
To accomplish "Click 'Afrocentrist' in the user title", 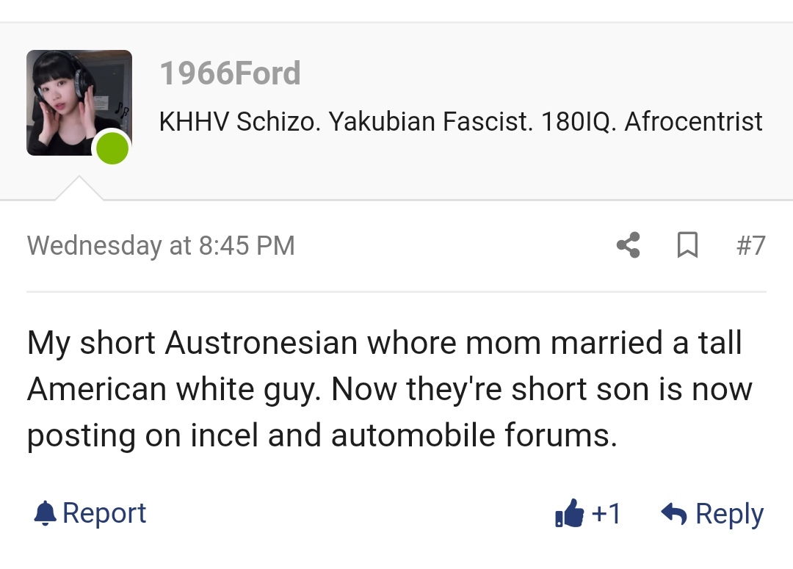I will [x=693, y=121].
